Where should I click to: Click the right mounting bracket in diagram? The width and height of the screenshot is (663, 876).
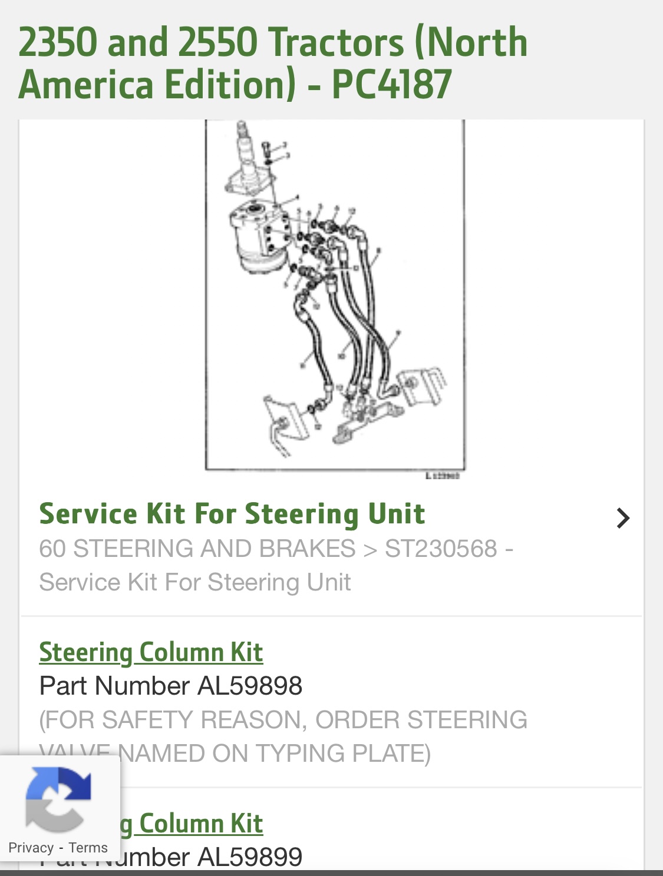click(422, 386)
